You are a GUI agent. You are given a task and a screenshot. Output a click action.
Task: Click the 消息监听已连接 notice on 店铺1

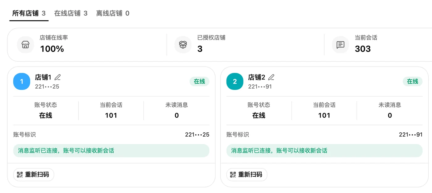point(111,151)
